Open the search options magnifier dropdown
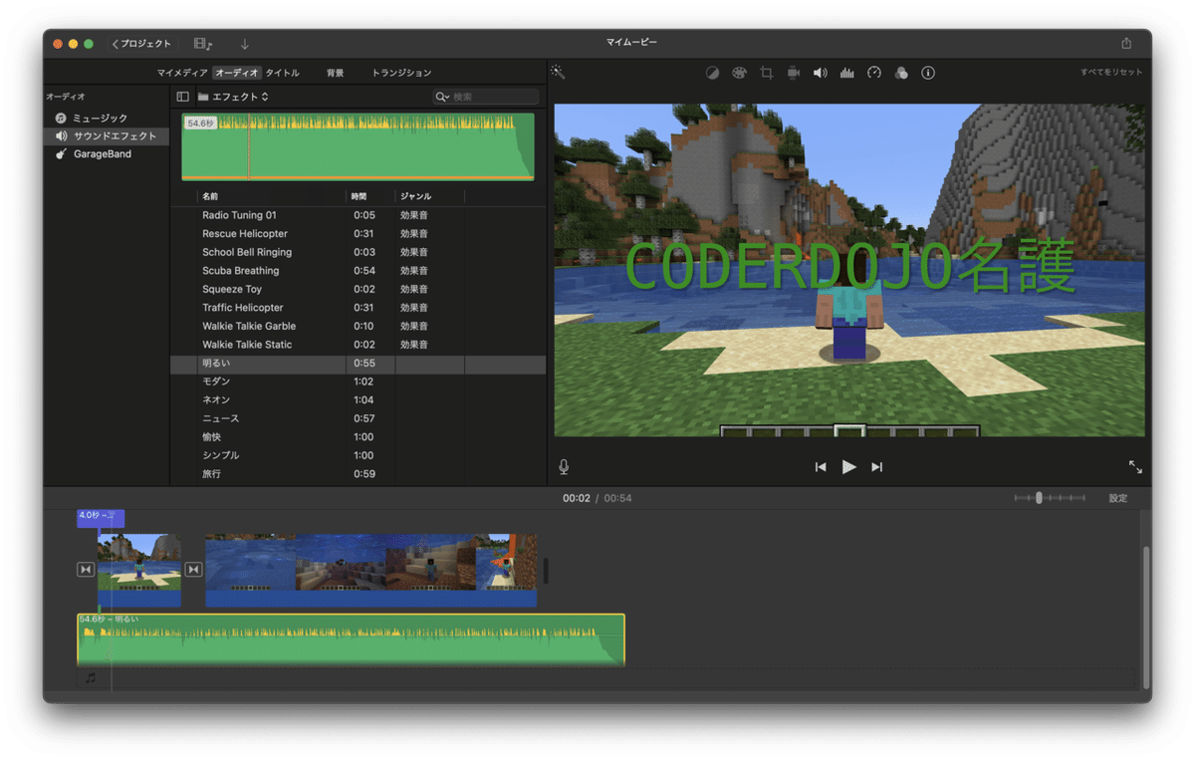This screenshot has height=760, width=1195. pos(442,97)
